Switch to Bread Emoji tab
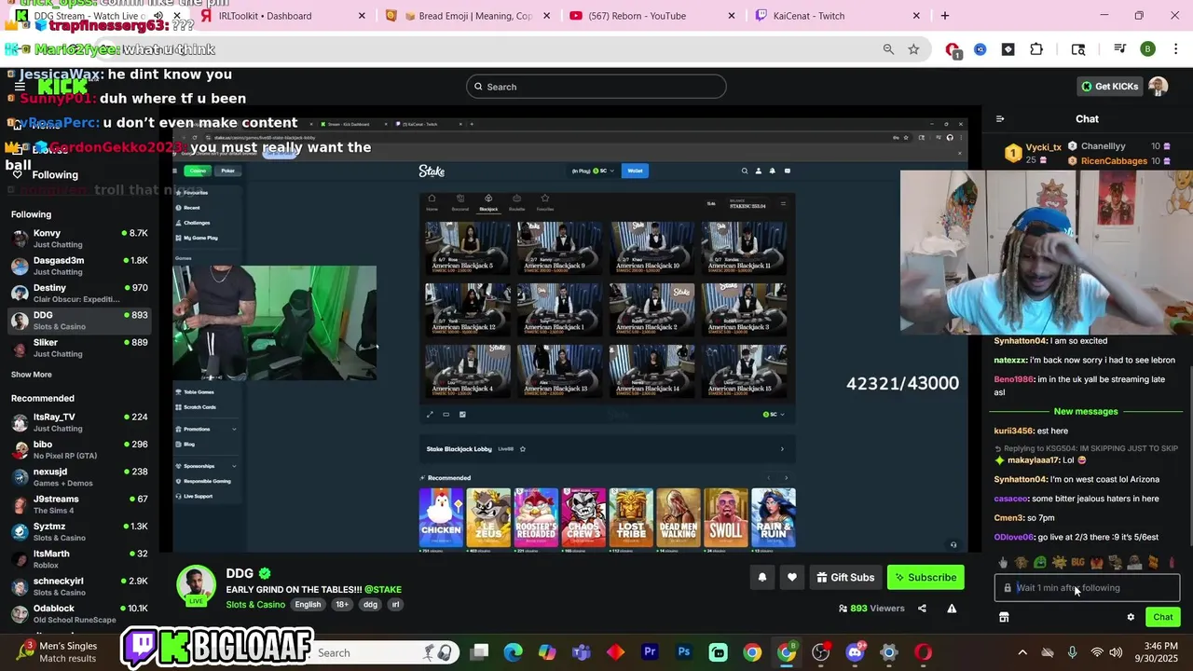Image resolution: width=1193 pixels, height=671 pixels. click(468, 16)
